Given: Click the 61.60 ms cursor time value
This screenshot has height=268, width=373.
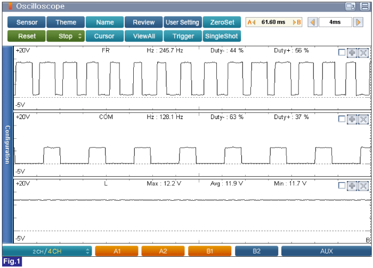Looking at the screenshot, I should click(273, 22).
